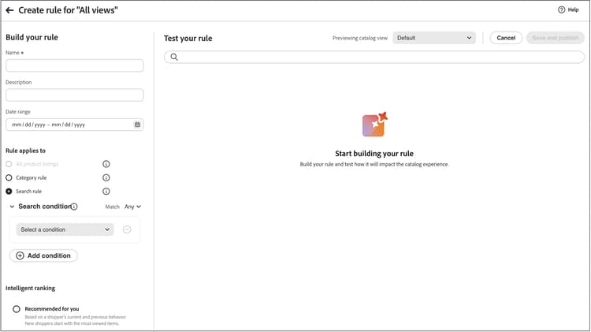Open the Select a condition dropdown

tap(65, 229)
